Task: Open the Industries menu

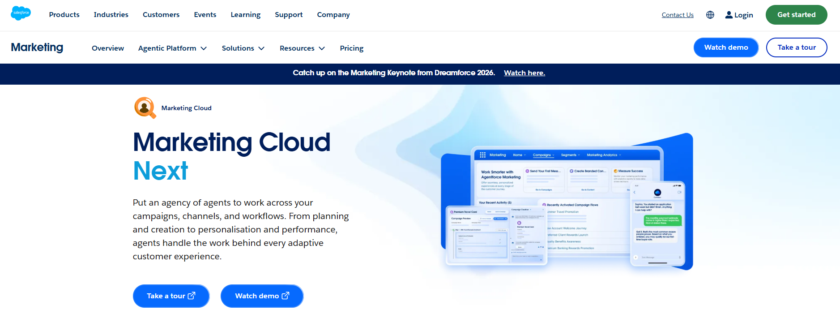Action: pyautogui.click(x=111, y=15)
